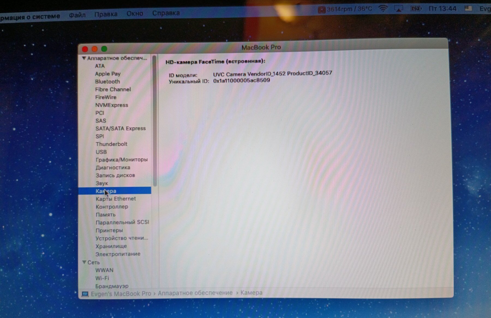Open the Файл menu
The image size is (491, 318).
coord(77,15)
